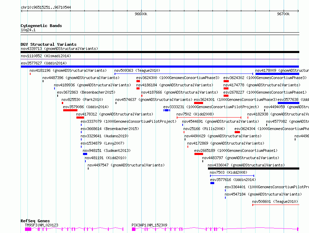Select the esv3364401 variant label

click(267, 187)
